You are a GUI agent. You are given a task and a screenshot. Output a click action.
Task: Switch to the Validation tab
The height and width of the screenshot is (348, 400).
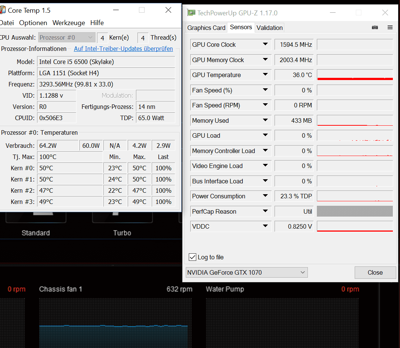coord(270,28)
